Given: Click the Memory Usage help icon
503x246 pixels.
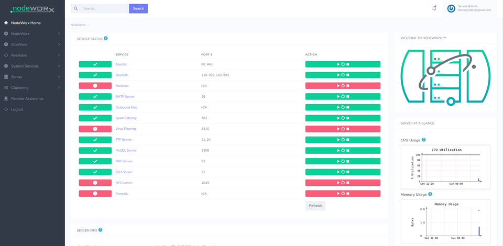Looking at the screenshot, I should (x=430, y=194).
